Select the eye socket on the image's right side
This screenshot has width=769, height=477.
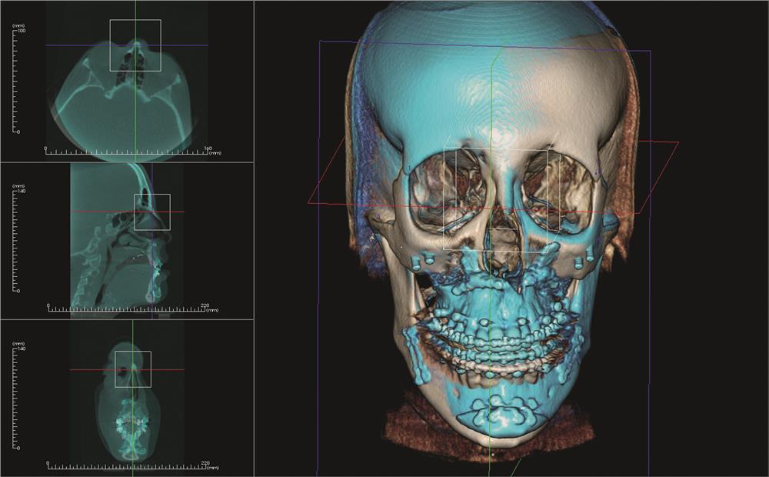tap(558, 188)
